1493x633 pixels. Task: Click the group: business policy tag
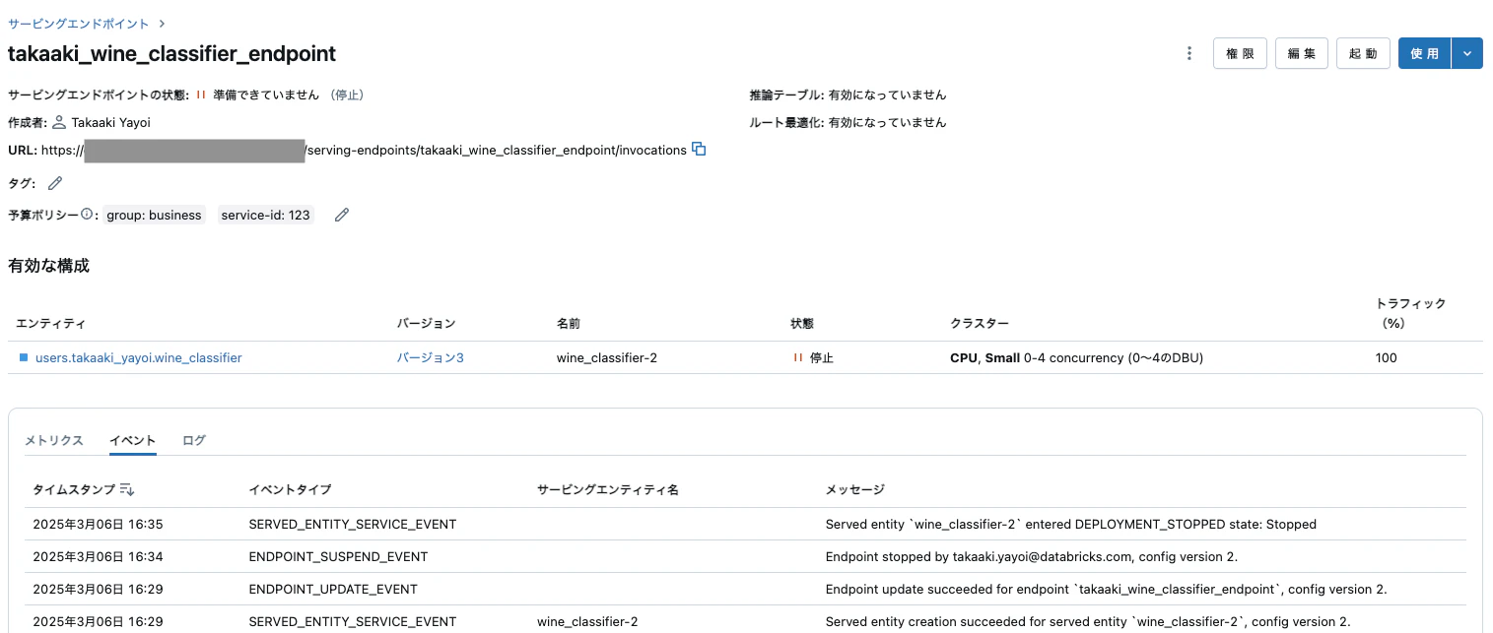click(x=154, y=215)
